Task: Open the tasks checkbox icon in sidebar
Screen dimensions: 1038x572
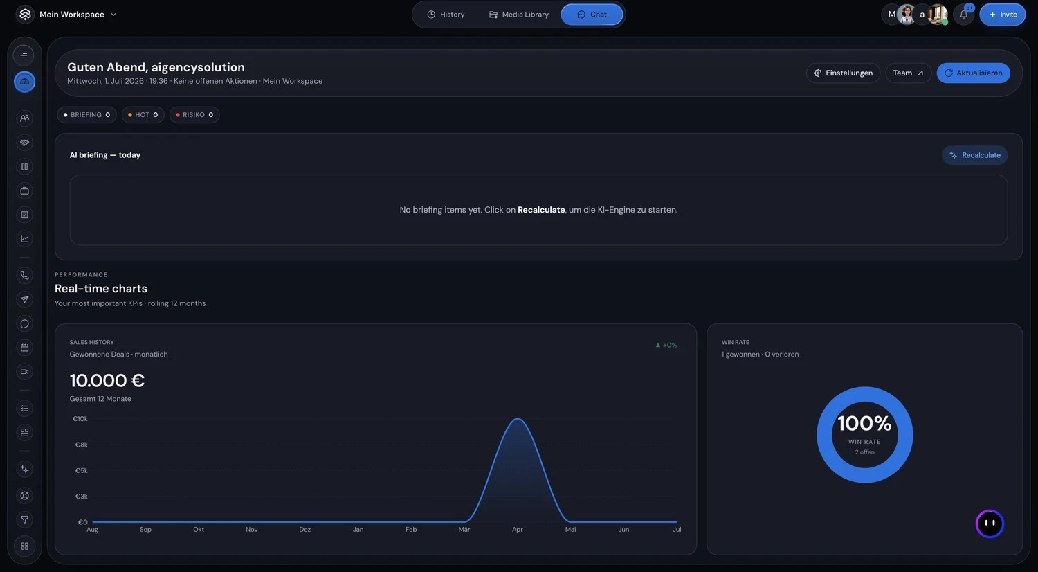Action: 24,215
